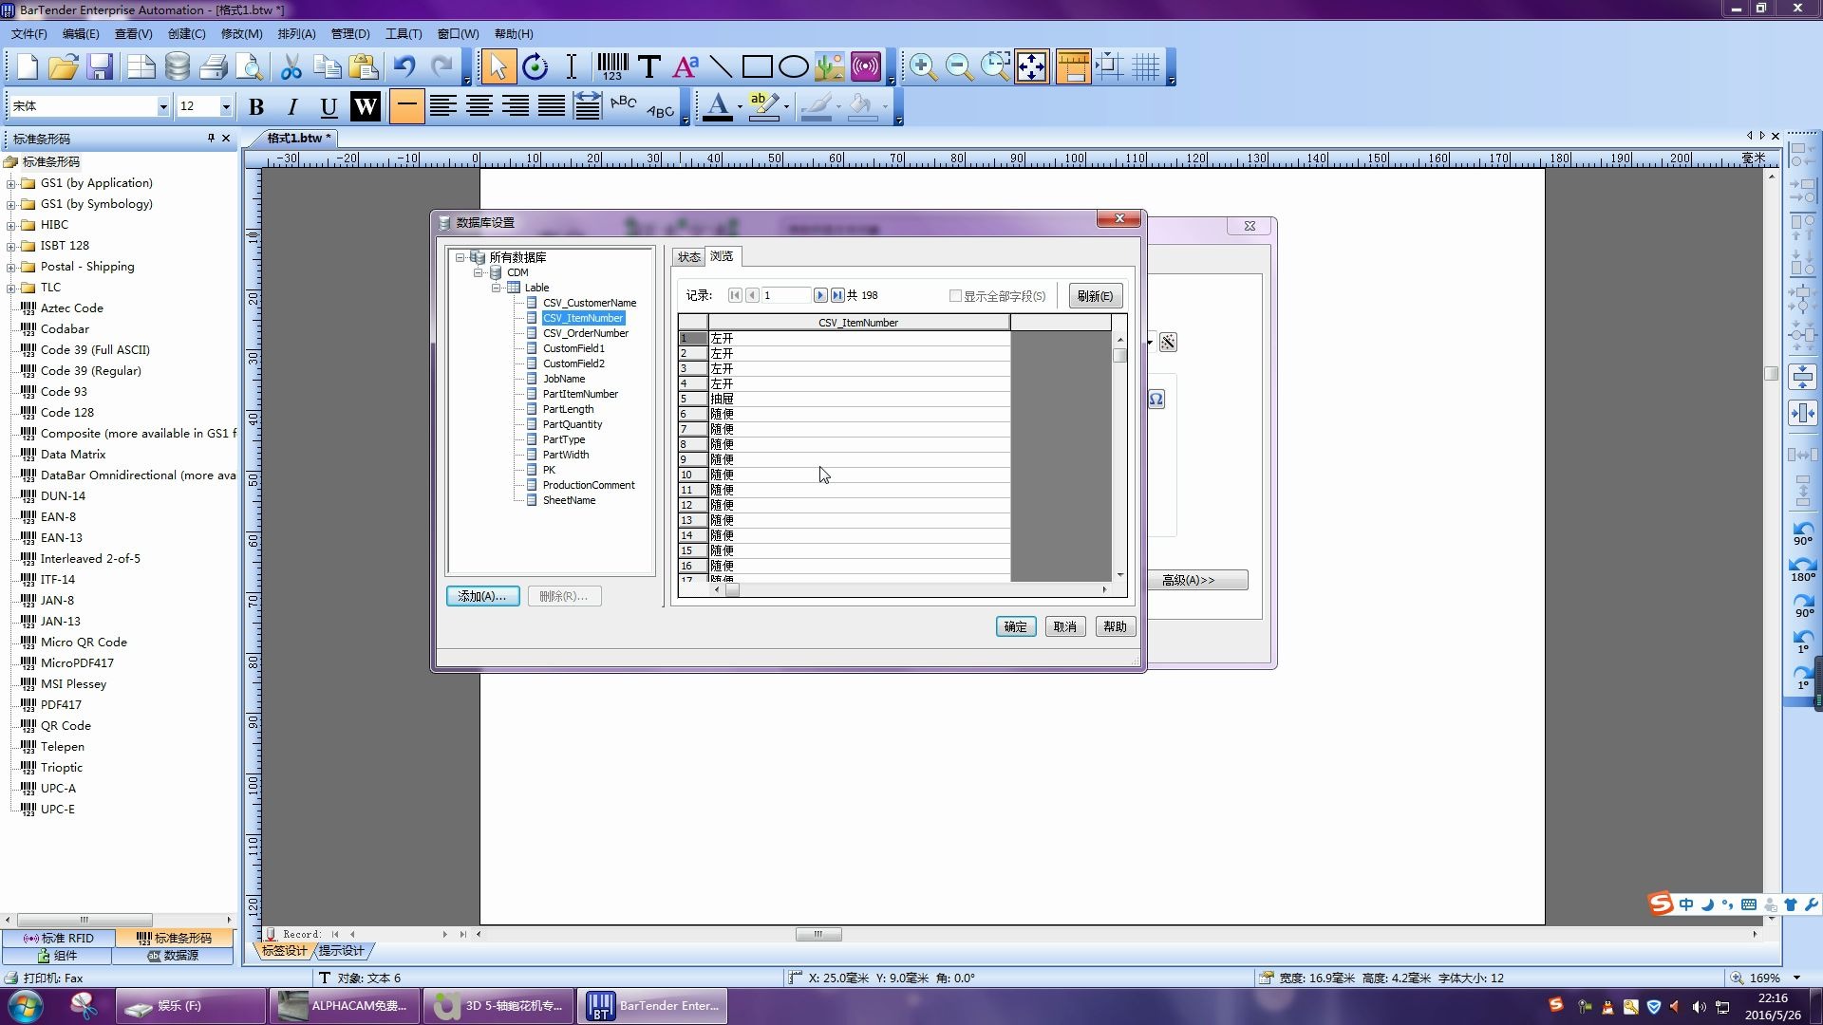Enable the show all fields checkbox
This screenshot has width=1823, height=1025.
pyautogui.click(x=955, y=296)
